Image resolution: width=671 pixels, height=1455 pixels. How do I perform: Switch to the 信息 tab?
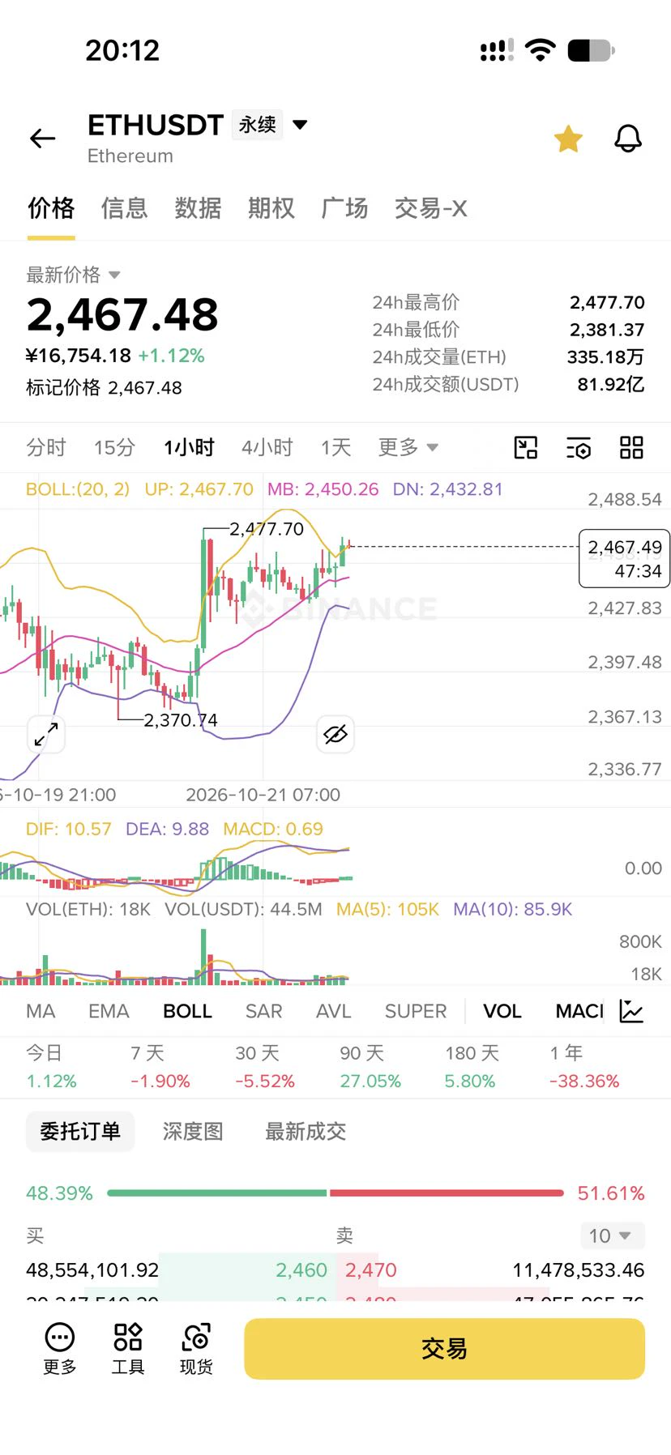tap(124, 208)
